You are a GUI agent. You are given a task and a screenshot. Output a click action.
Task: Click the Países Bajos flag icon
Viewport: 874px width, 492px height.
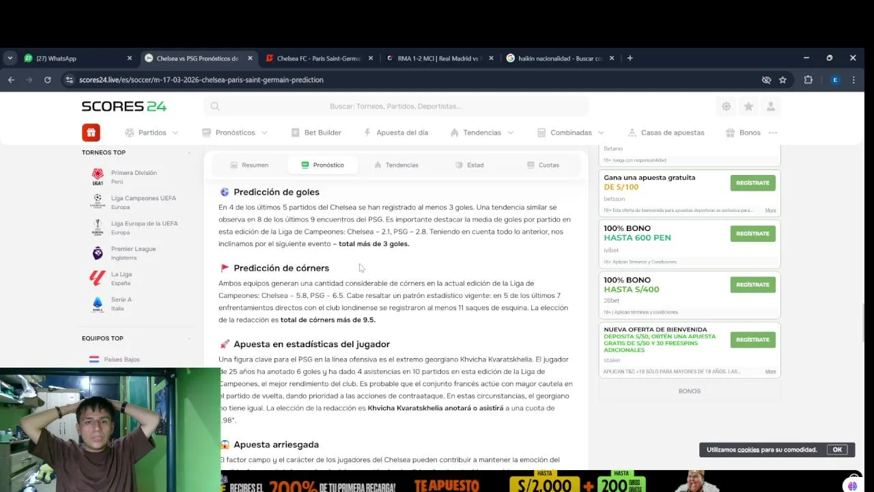94,359
